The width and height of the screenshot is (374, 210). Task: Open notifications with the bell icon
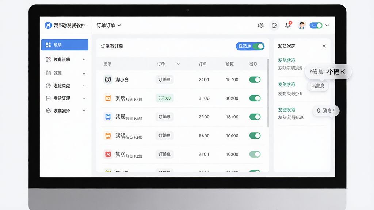288,25
